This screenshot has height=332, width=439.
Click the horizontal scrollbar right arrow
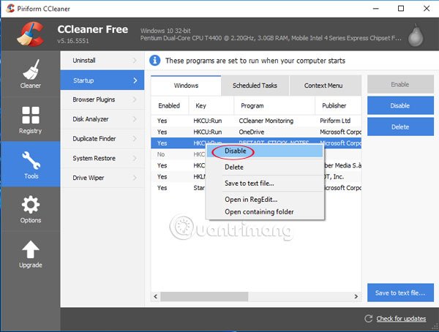(356, 296)
